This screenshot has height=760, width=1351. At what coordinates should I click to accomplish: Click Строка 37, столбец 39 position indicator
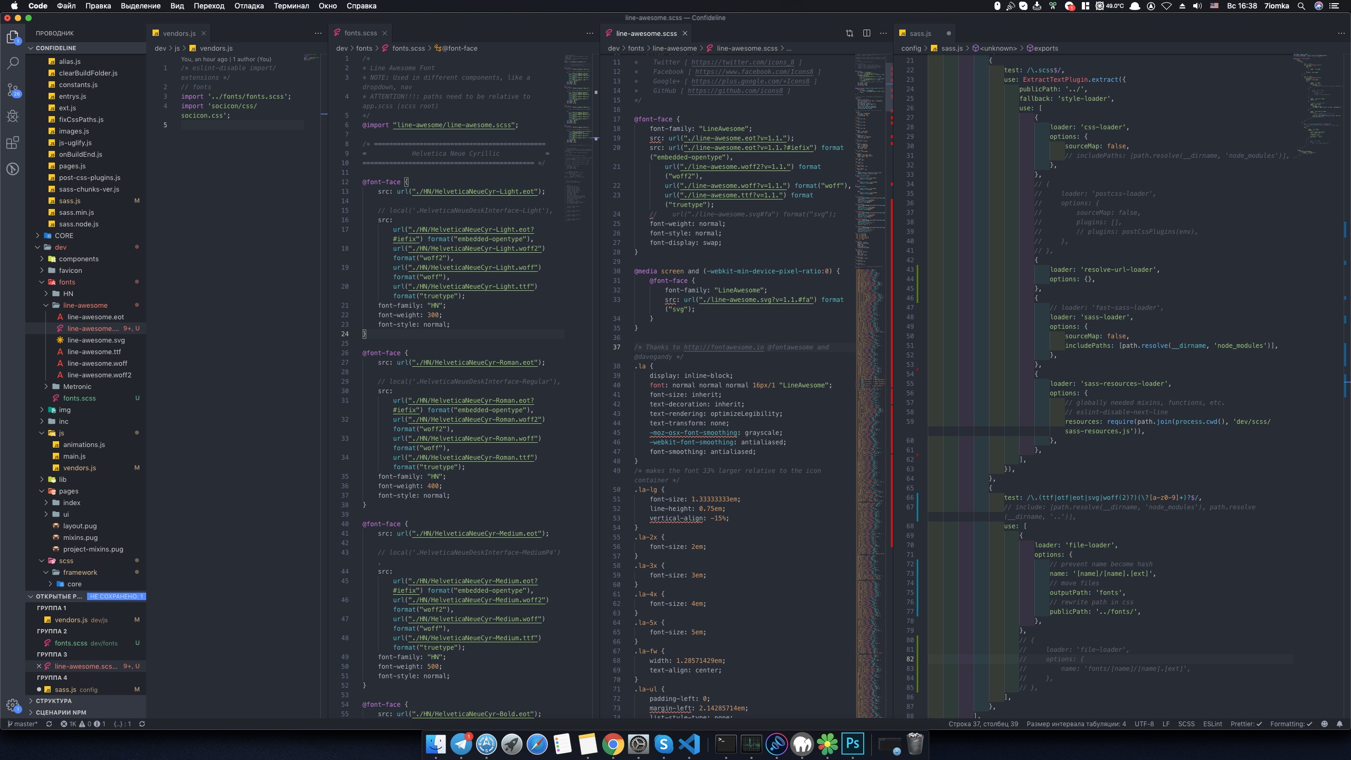983,724
